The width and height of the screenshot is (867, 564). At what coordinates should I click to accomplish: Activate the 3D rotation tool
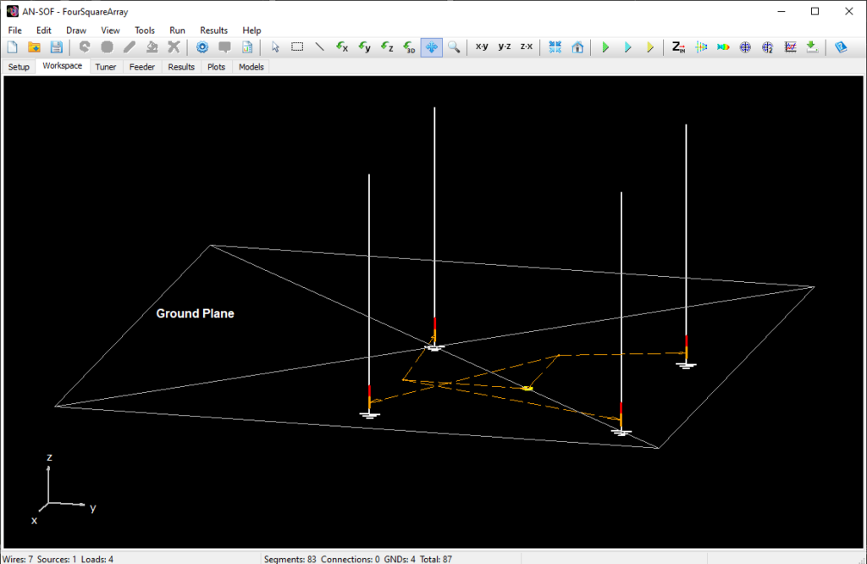[409, 47]
